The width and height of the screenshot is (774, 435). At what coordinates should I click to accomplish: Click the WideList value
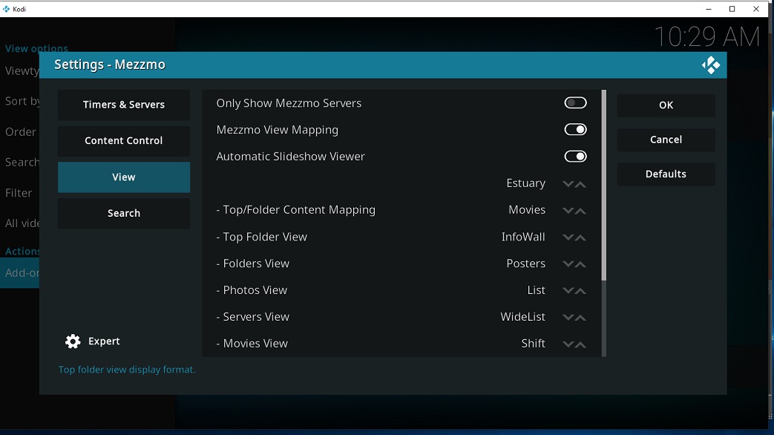click(x=522, y=316)
